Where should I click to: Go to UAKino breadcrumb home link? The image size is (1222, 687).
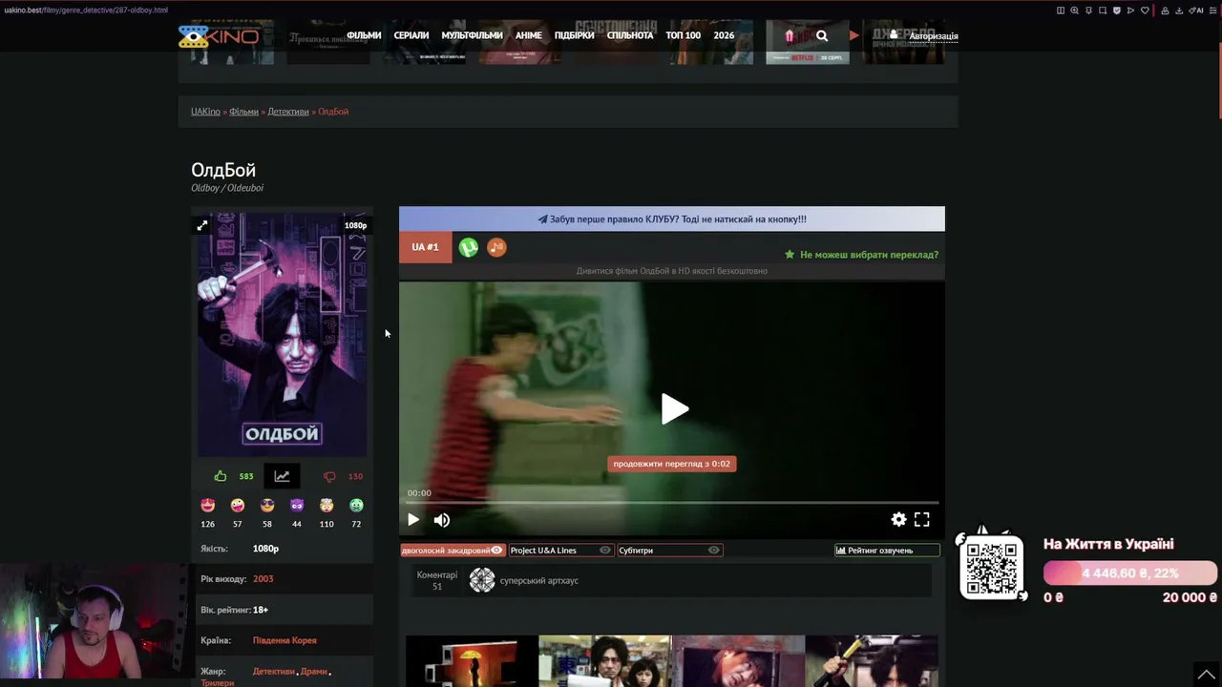click(x=205, y=112)
